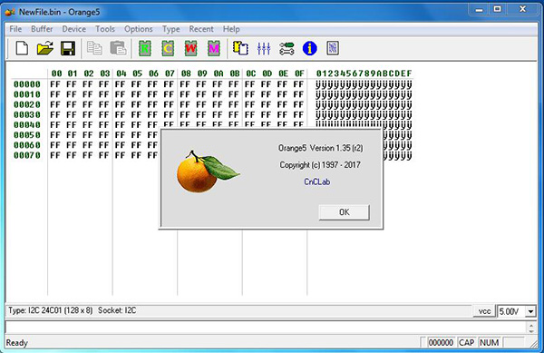Screen dimensions: 544x353
Task: Click address row 00030
Action: click(27, 114)
